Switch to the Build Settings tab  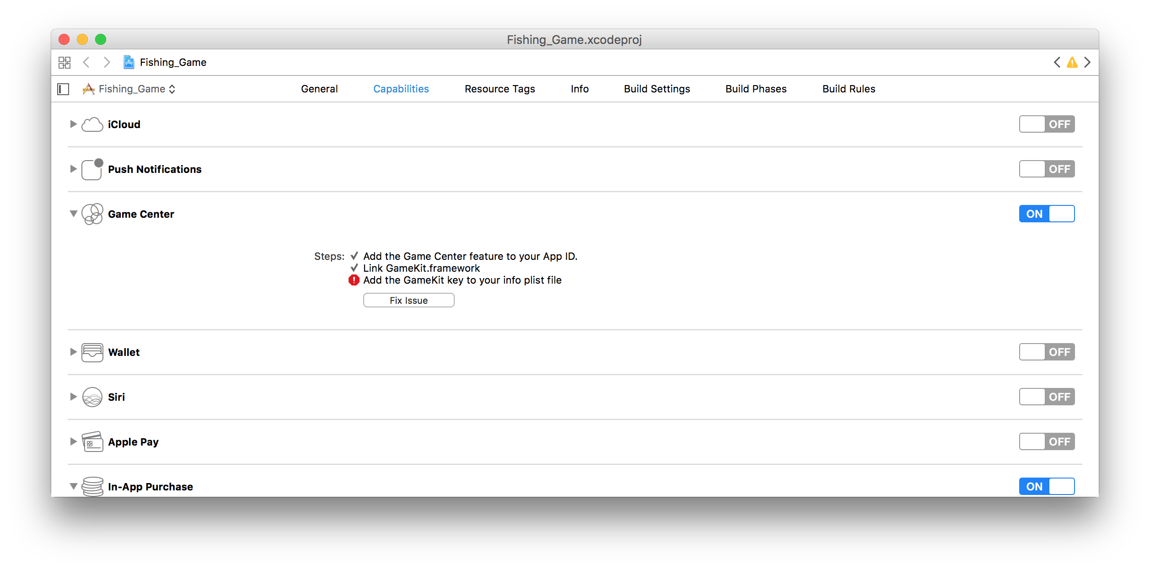(x=656, y=89)
